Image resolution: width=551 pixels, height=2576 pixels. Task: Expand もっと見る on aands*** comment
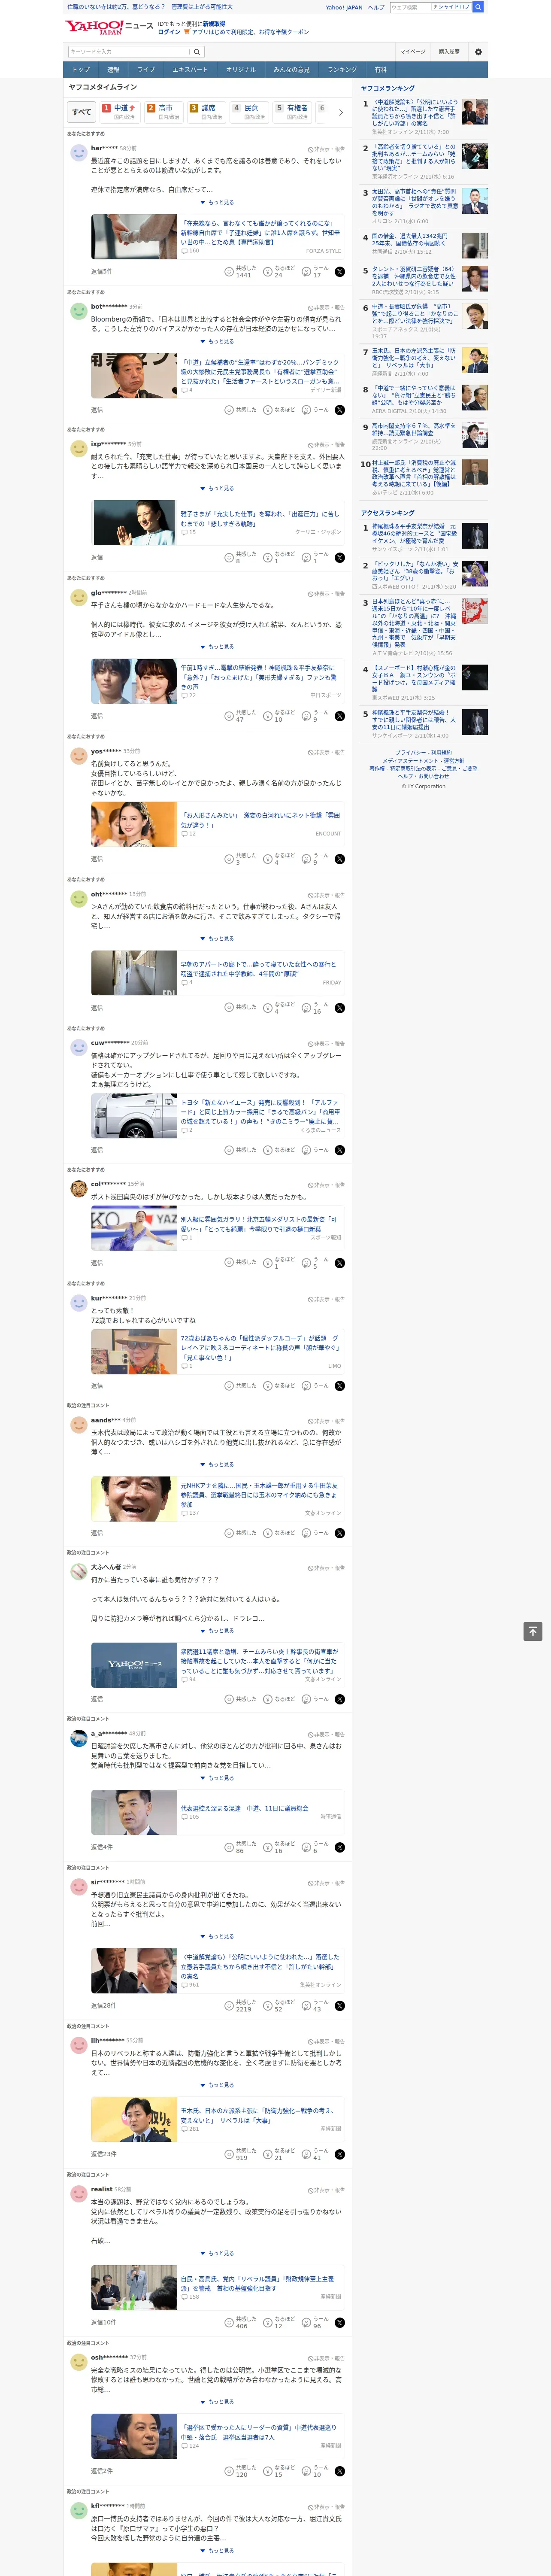tap(217, 1465)
